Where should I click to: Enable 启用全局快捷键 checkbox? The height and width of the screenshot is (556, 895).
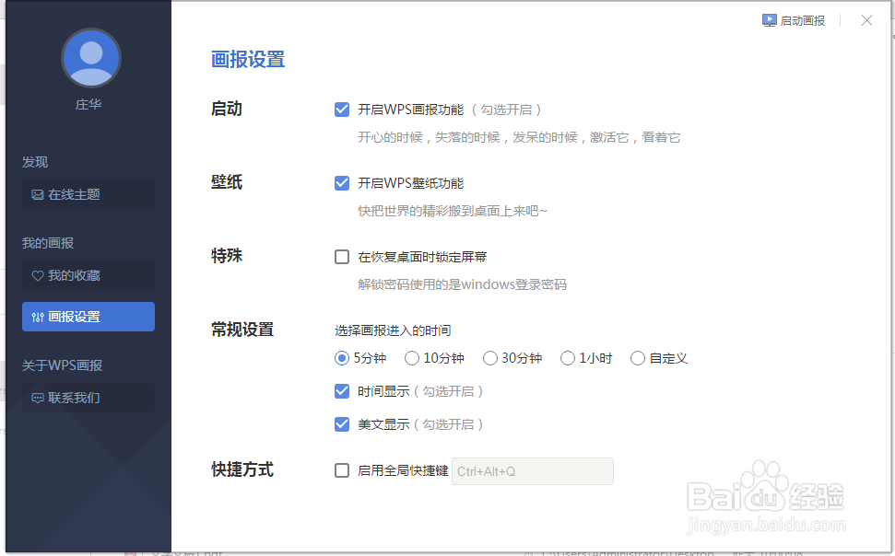tap(342, 470)
